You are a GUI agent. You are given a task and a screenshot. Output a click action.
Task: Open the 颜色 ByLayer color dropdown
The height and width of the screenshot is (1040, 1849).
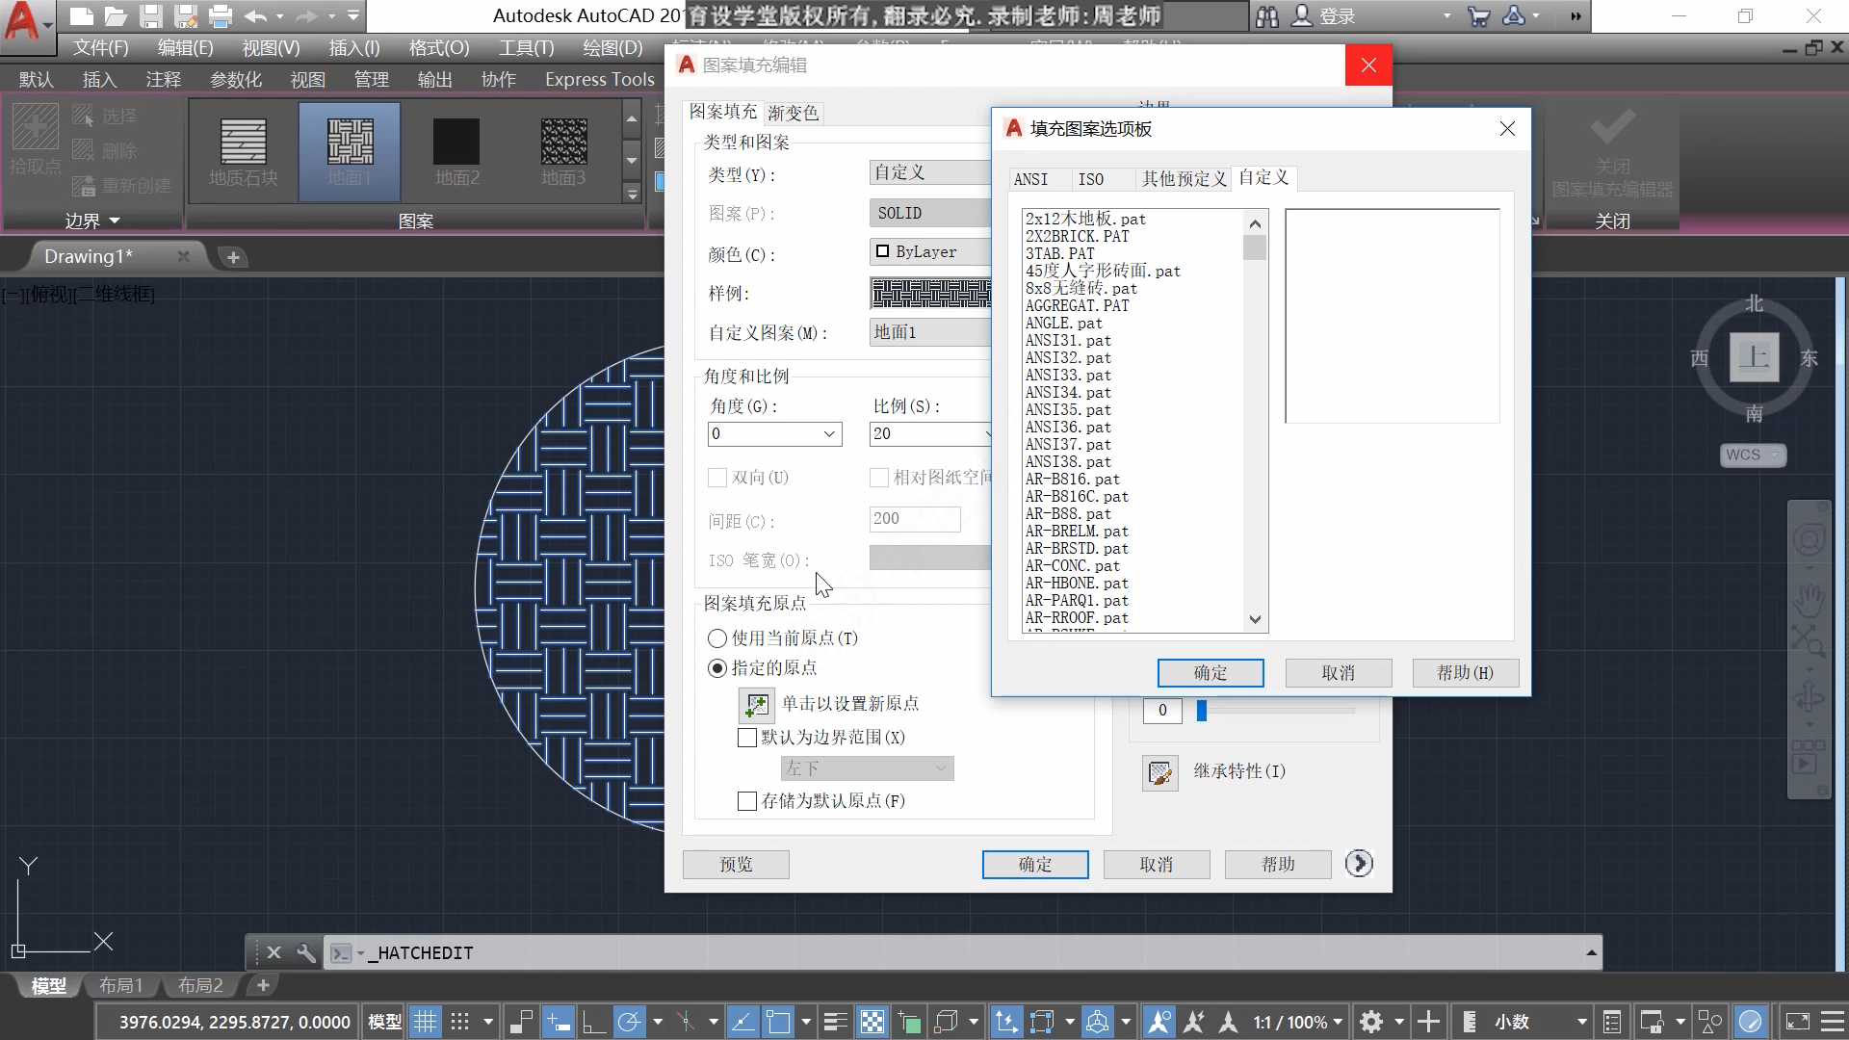coord(930,252)
